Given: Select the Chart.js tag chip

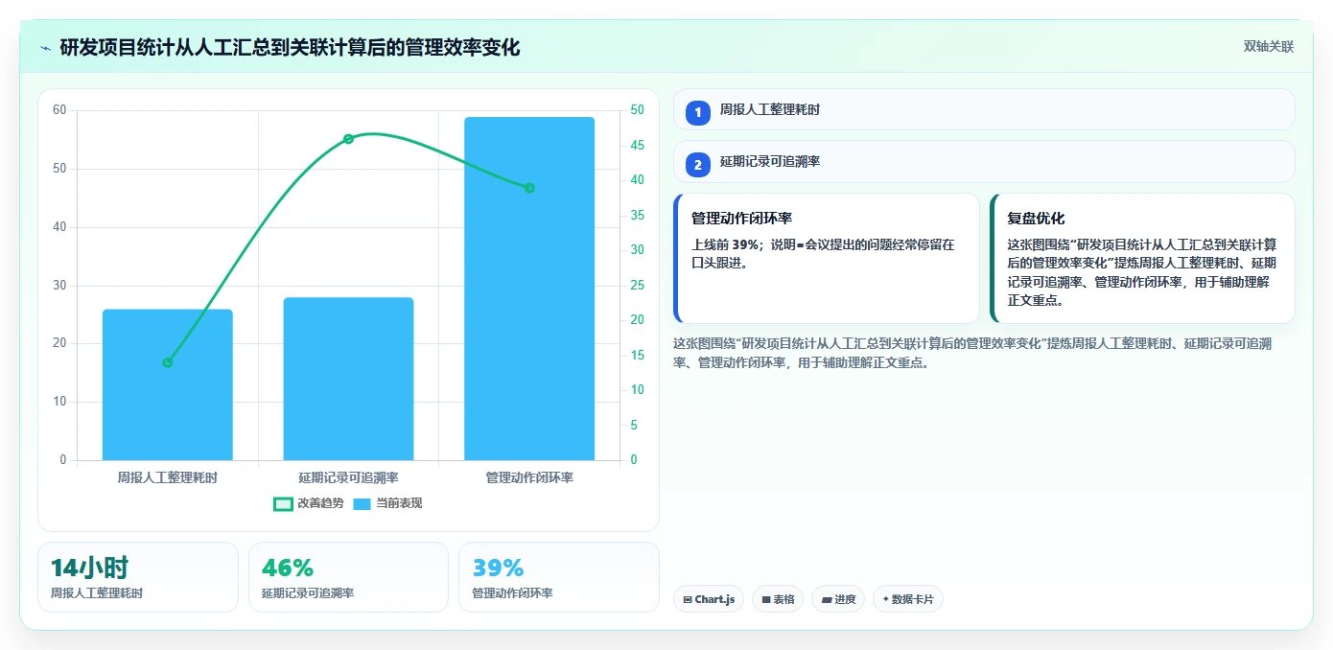Looking at the screenshot, I should click(709, 599).
